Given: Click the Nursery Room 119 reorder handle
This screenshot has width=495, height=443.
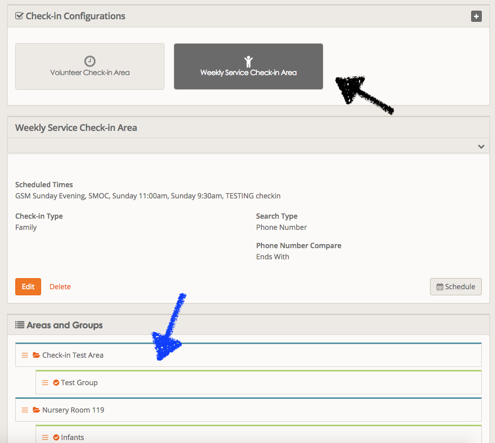Looking at the screenshot, I should [x=25, y=410].
